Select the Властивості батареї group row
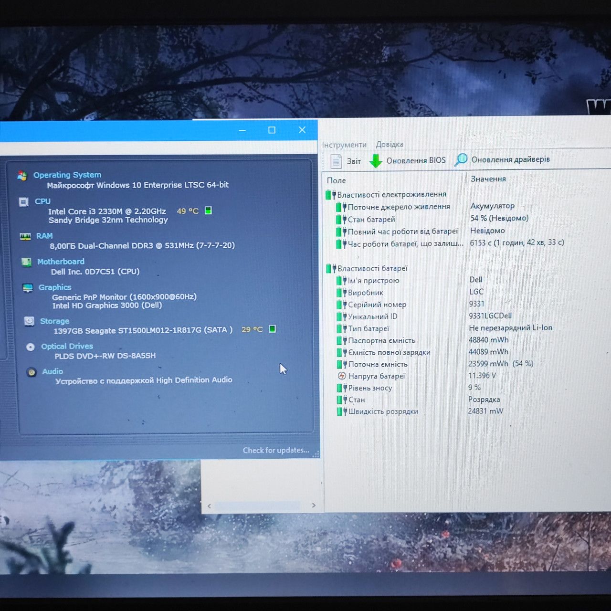 coord(367,268)
